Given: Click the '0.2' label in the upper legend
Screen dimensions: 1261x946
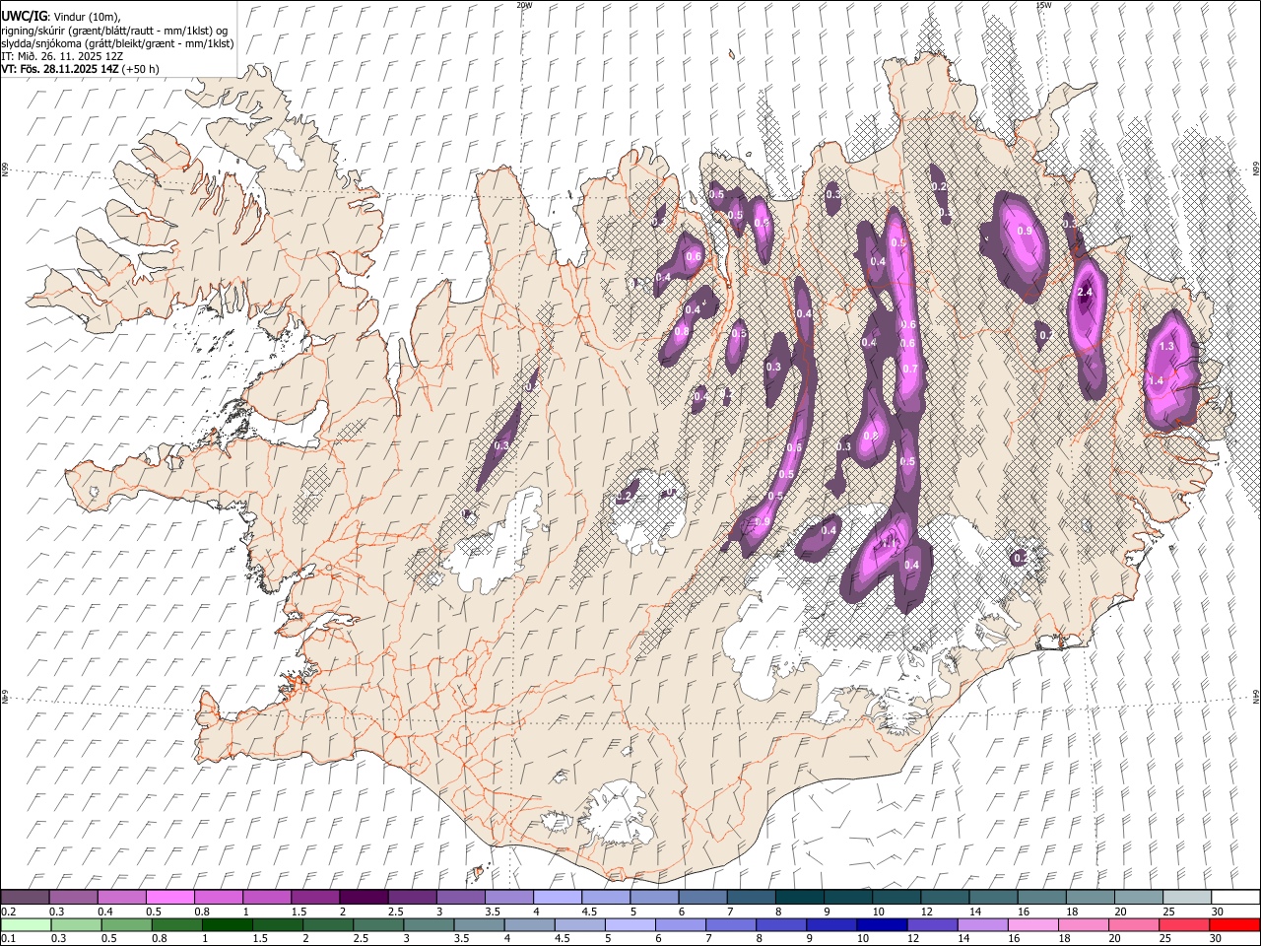Looking at the screenshot, I should point(9,912).
